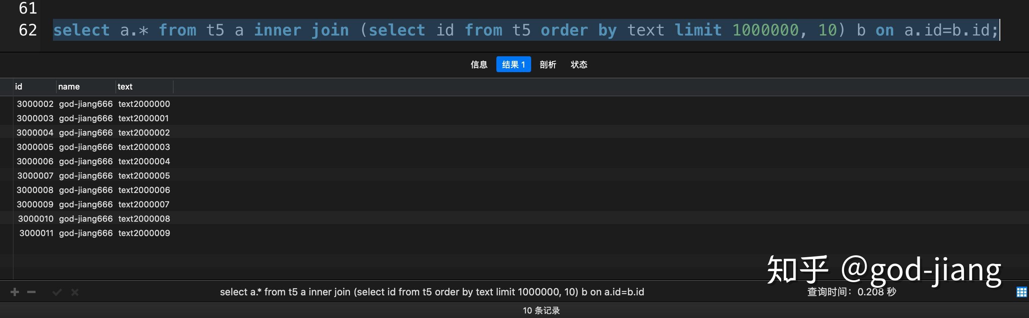Click the god-jiang666 cell in row 3000011
1029x318 pixels.
pos(86,233)
